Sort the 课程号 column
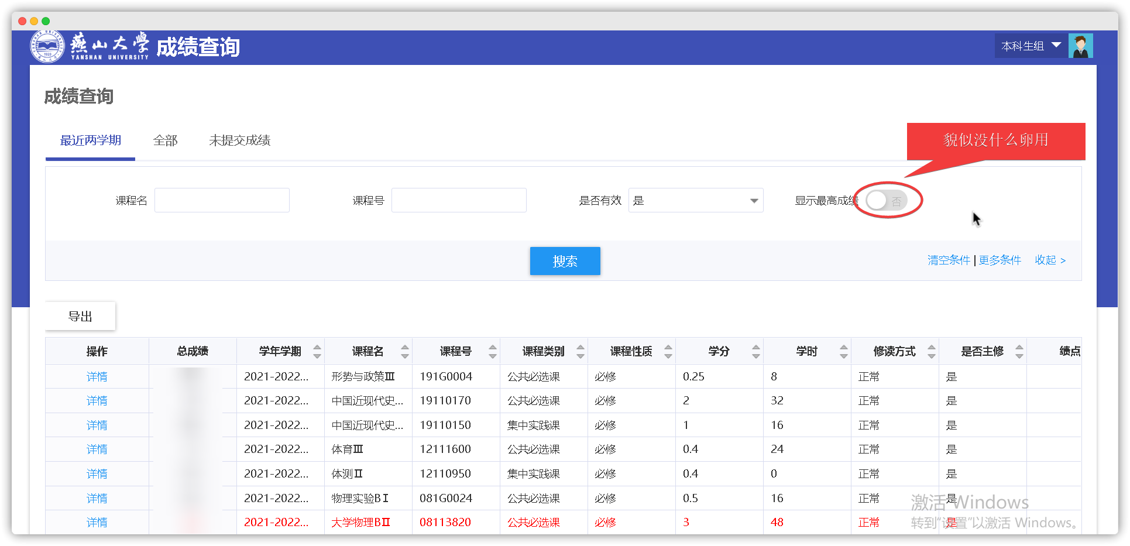The height and width of the screenshot is (546, 1130). coord(492,351)
